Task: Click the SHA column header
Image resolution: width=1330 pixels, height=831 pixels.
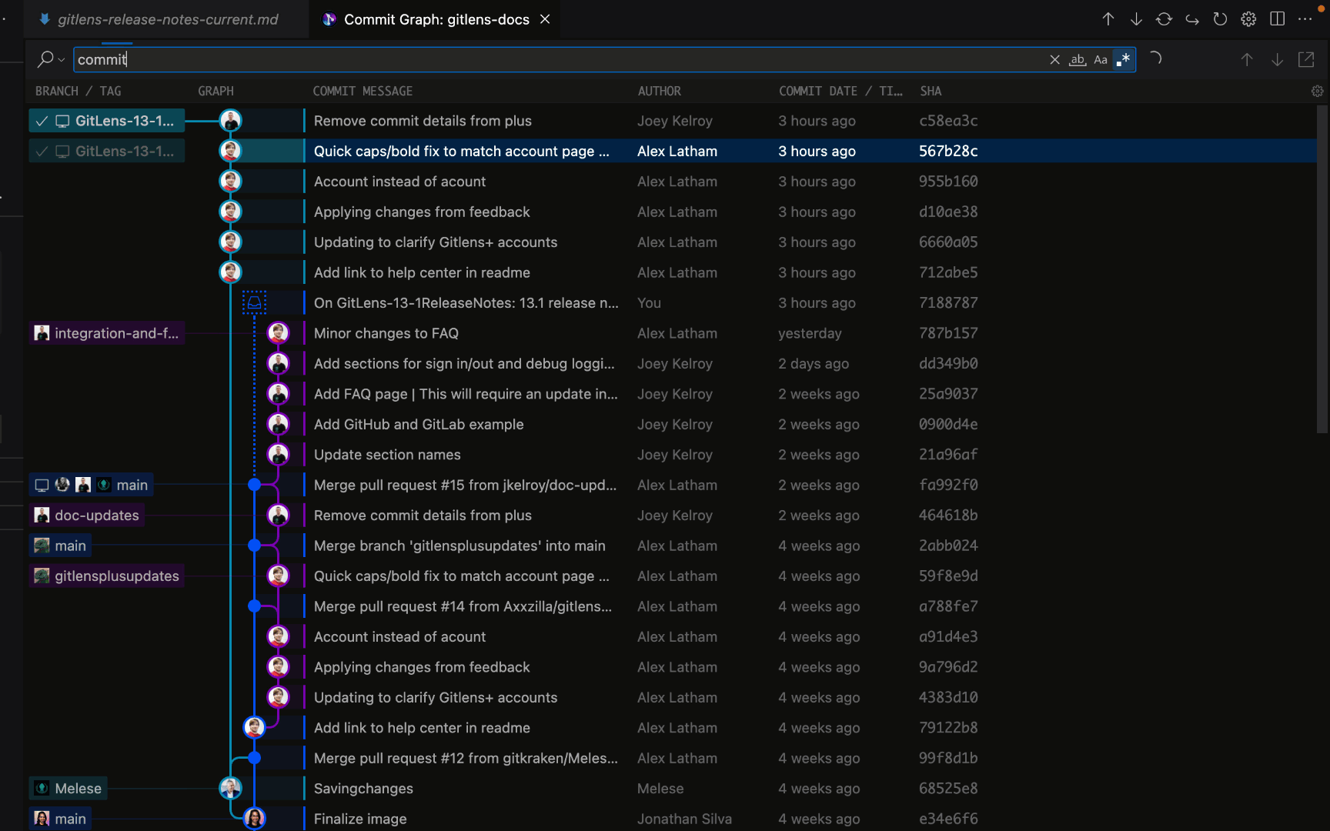Action: point(931,91)
